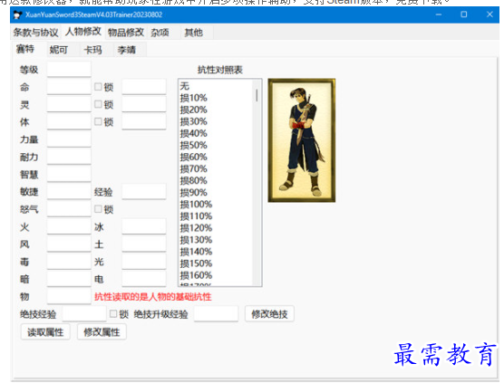Focus the 绝技经验 input field
The height and width of the screenshot is (383, 504).
(x=84, y=313)
